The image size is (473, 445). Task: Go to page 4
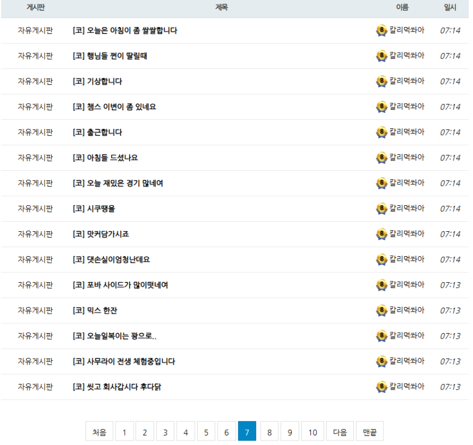[186, 433]
